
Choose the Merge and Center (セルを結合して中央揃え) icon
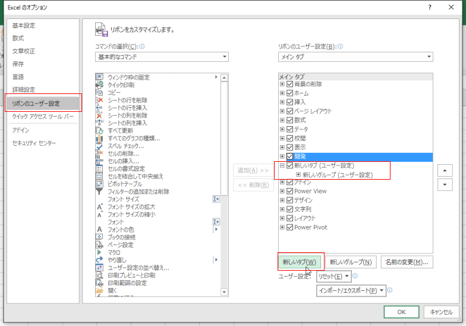pos(99,176)
